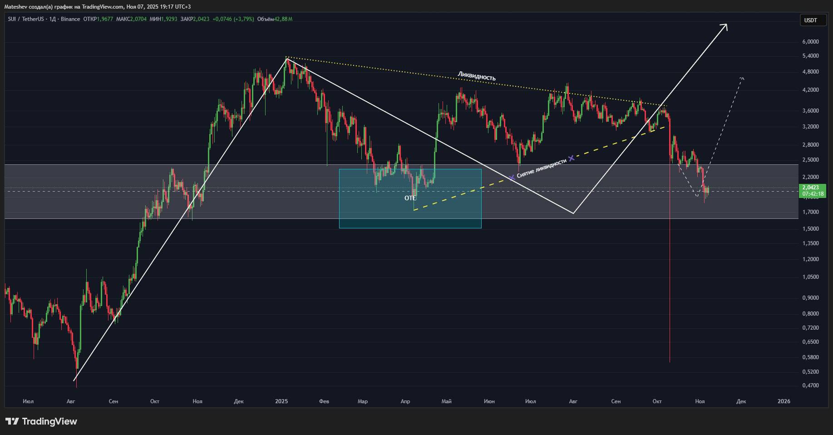Select the "Ликвидность" text annotation
This screenshot has width=833, height=435.
click(476, 76)
